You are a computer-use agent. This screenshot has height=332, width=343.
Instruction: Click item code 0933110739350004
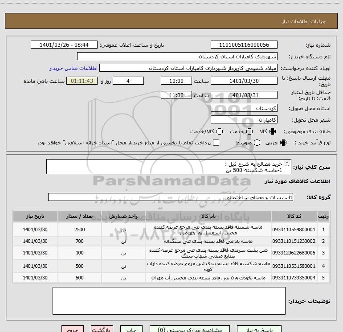(x=294, y=278)
